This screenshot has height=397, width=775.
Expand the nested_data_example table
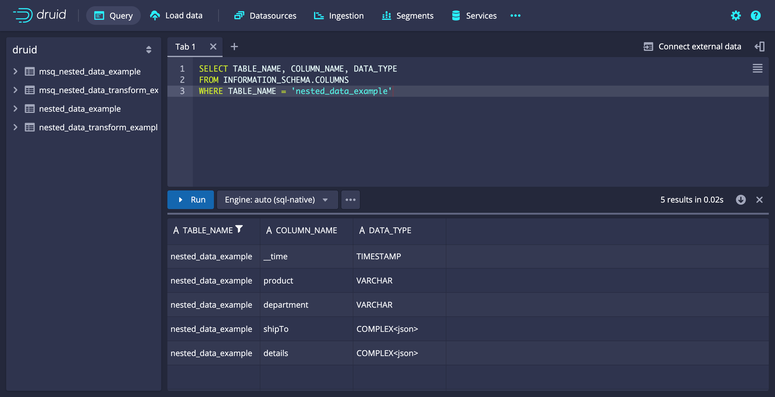[15, 109]
